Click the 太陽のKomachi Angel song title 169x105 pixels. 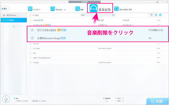pyautogui.click(x=49, y=38)
